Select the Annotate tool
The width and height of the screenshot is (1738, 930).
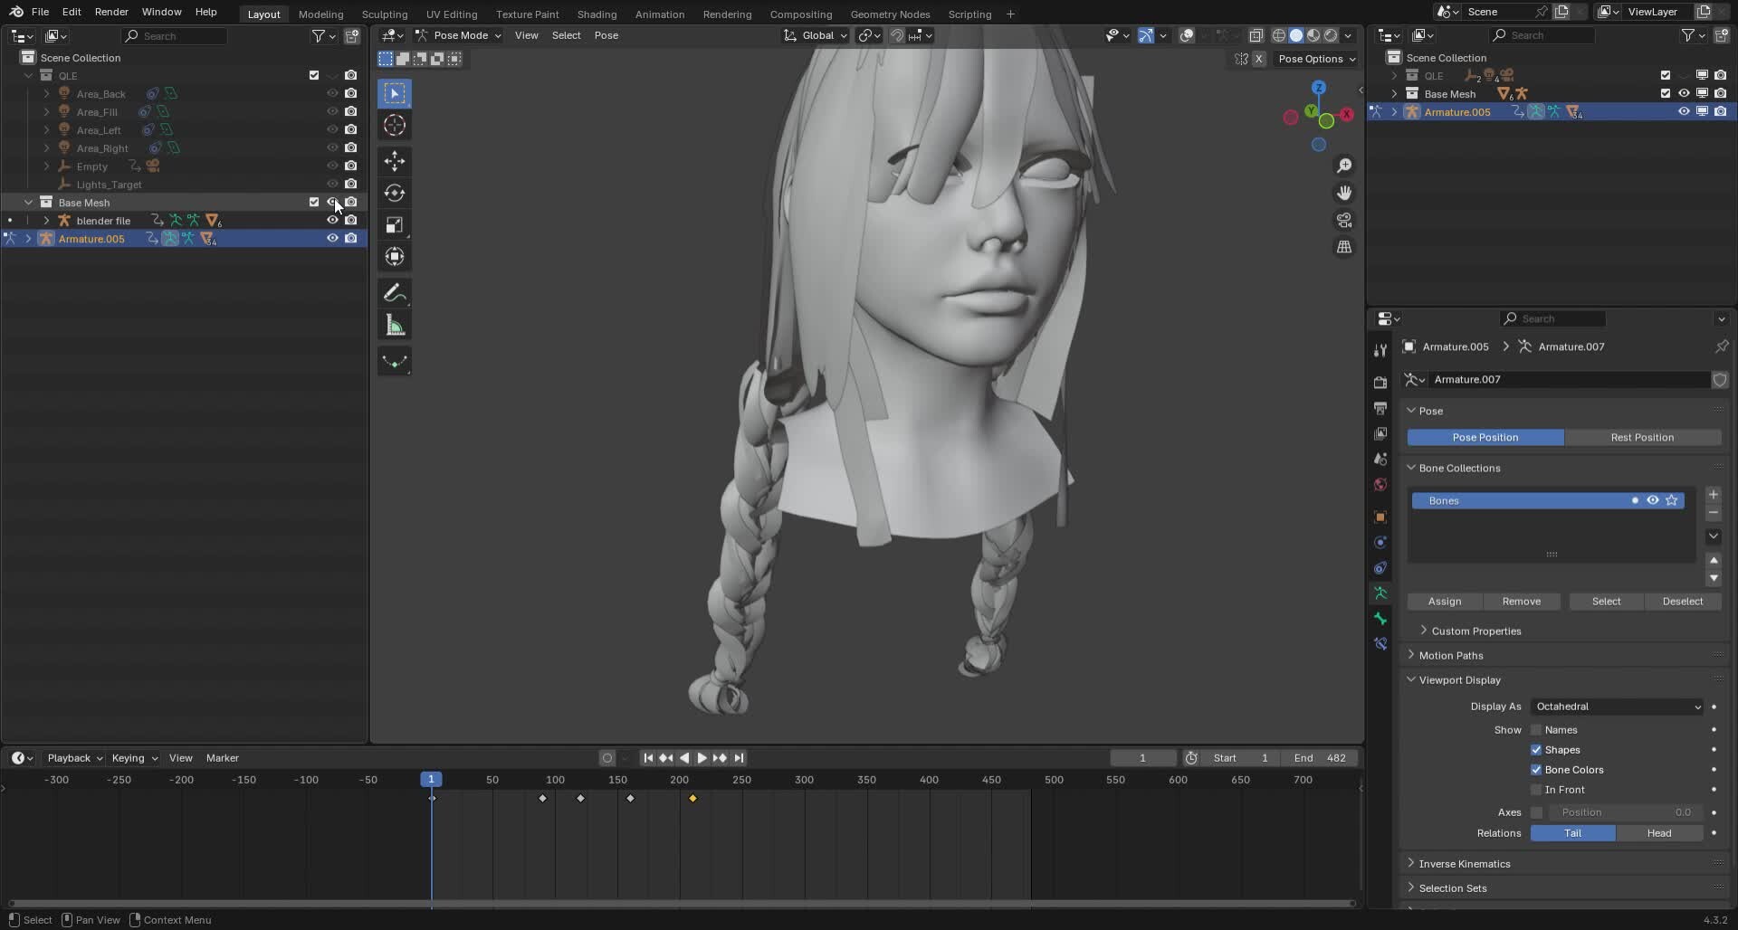395,291
